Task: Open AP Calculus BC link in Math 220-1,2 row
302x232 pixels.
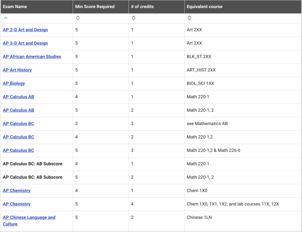Action: click(x=18, y=137)
